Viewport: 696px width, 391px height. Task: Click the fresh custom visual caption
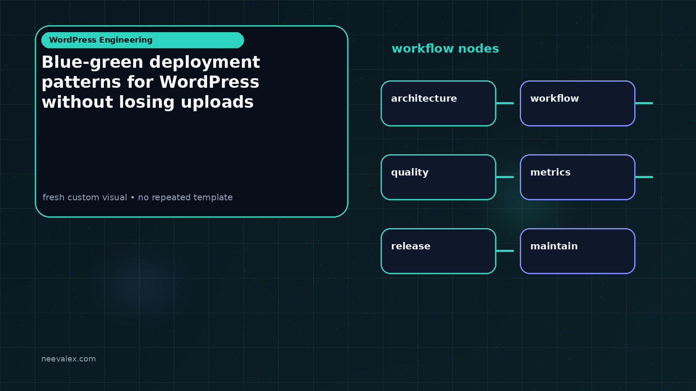pyautogui.click(x=137, y=197)
